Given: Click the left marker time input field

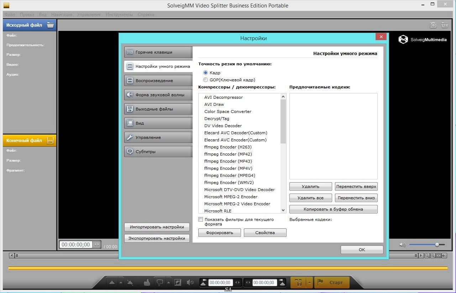Looking at the screenshot, I should point(221,283).
